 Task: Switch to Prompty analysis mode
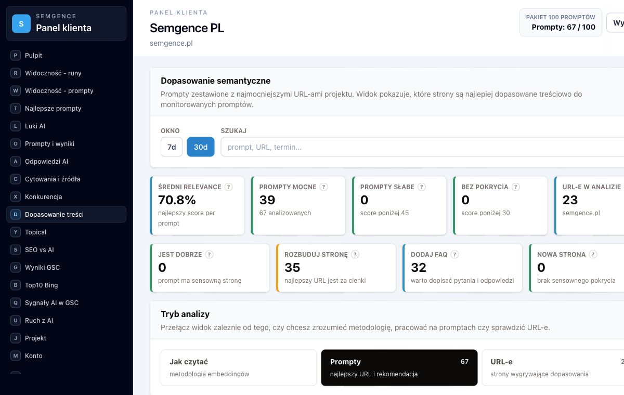coord(399,367)
